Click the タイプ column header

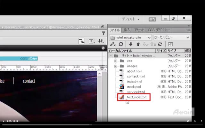176,51
